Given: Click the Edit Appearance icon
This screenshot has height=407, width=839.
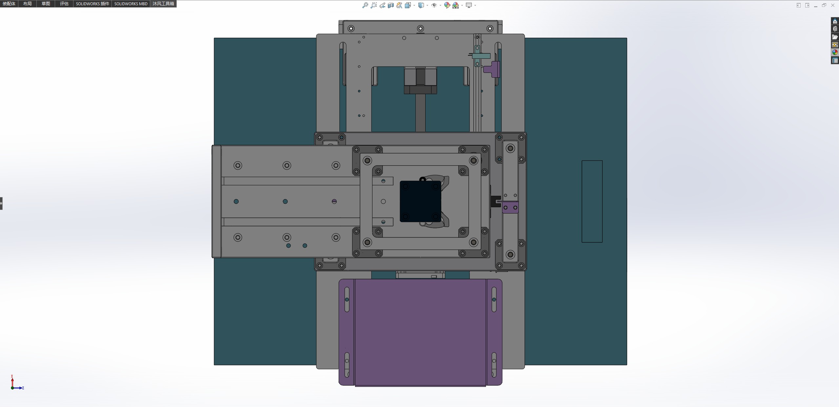Looking at the screenshot, I should (447, 5).
